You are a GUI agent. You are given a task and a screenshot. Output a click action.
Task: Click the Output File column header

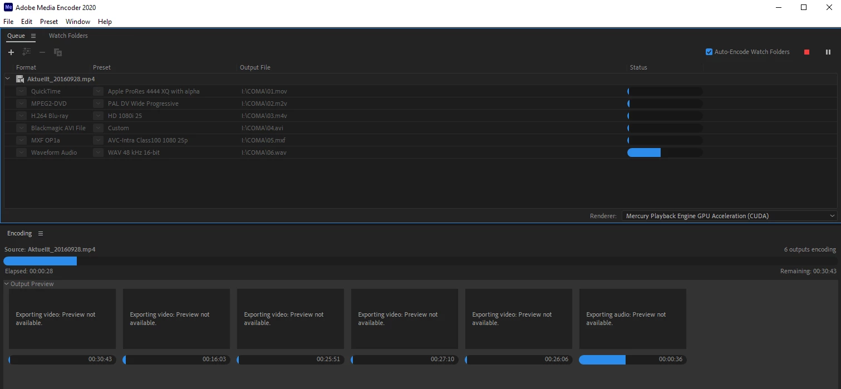(x=255, y=67)
